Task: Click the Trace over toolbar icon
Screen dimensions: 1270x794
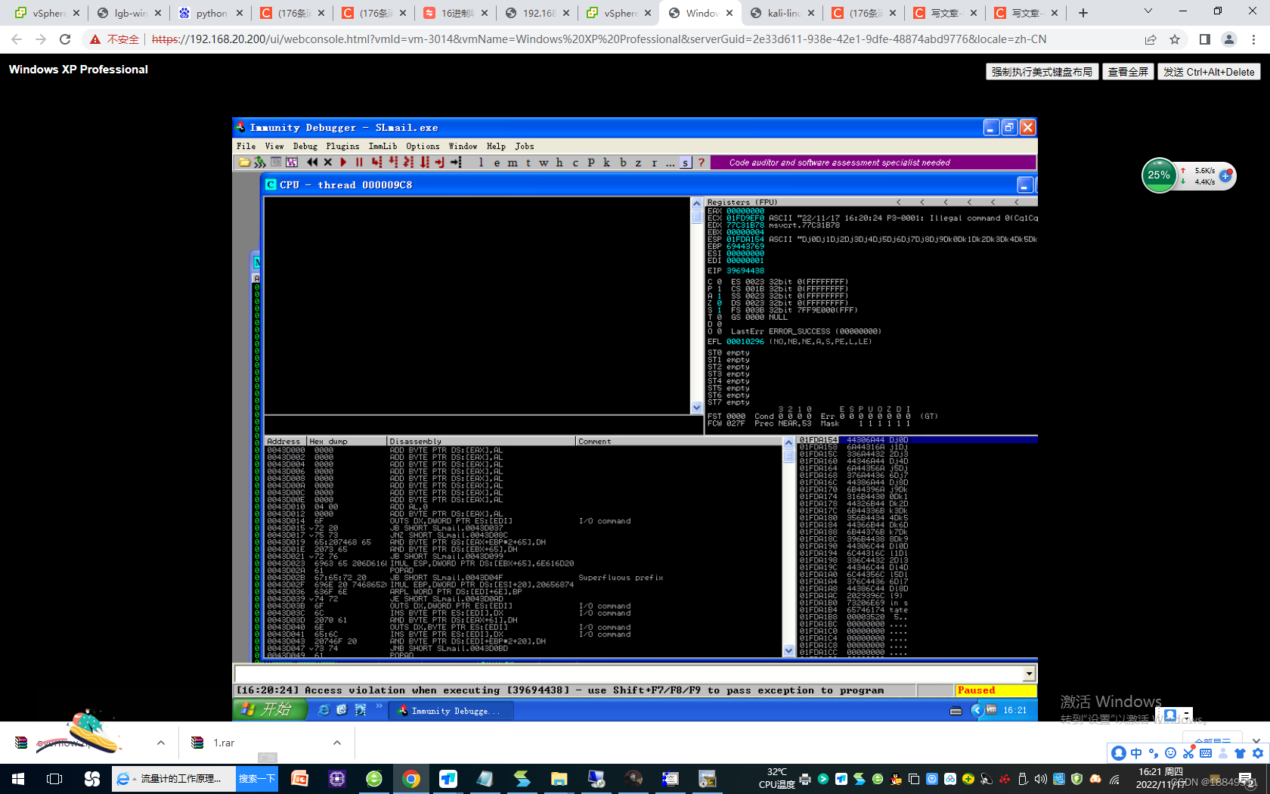Action: point(424,163)
